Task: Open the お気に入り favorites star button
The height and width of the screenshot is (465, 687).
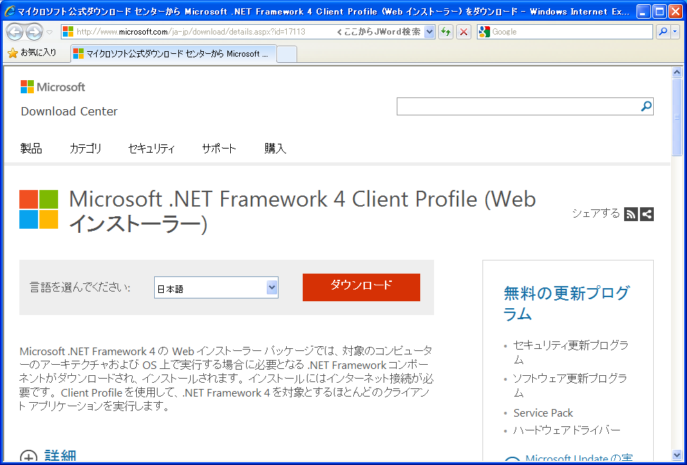Action: click(x=32, y=53)
